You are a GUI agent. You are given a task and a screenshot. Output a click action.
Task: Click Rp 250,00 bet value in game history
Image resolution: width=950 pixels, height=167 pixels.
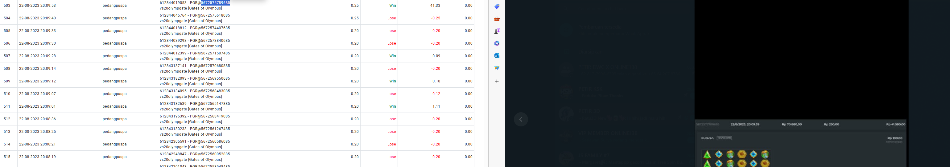pyautogui.click(x=831, y=124)
